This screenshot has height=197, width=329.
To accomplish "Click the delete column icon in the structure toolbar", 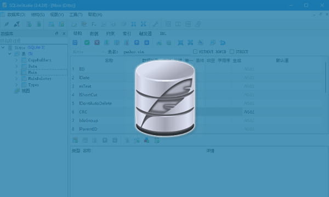I will tap(127, 43).
